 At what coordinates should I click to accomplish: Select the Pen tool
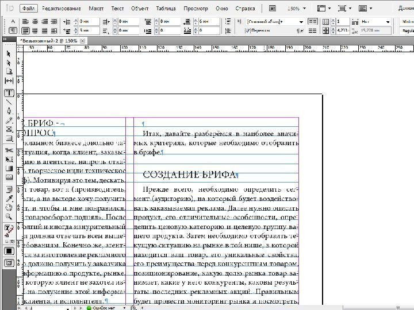pyautogui.click(x=9, y=111)
